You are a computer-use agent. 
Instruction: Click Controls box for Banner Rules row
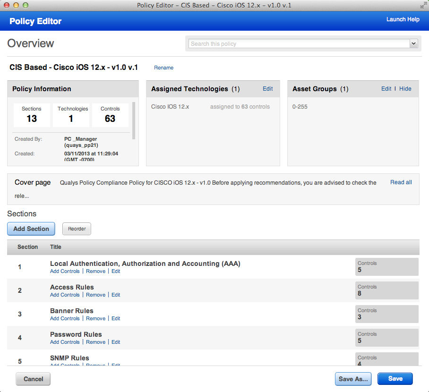(x=387, y=314)
